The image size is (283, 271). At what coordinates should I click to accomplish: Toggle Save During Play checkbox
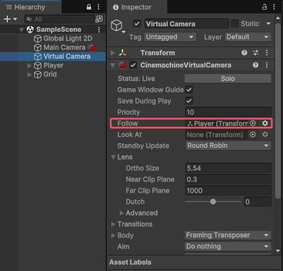[189, 101]
